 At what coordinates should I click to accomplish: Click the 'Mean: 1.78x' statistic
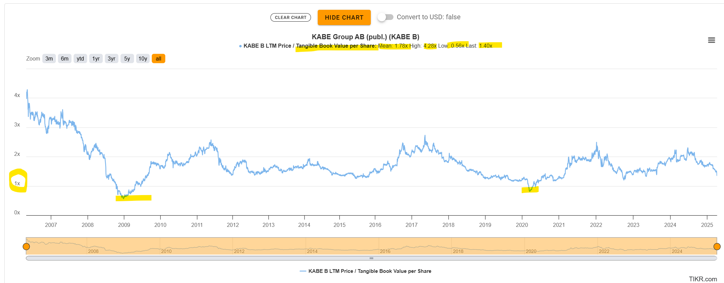click(x=393, y=46)
